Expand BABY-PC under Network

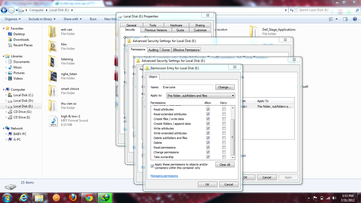coord(6,134)
